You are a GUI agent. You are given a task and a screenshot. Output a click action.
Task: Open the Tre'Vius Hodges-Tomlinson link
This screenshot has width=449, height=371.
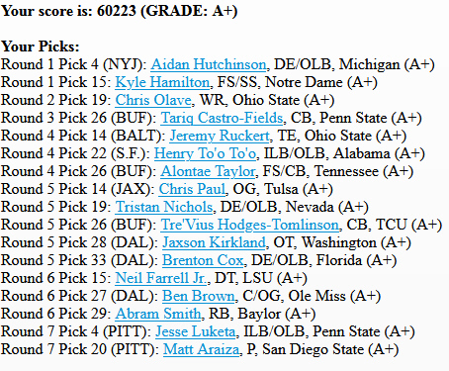(249, 225)
